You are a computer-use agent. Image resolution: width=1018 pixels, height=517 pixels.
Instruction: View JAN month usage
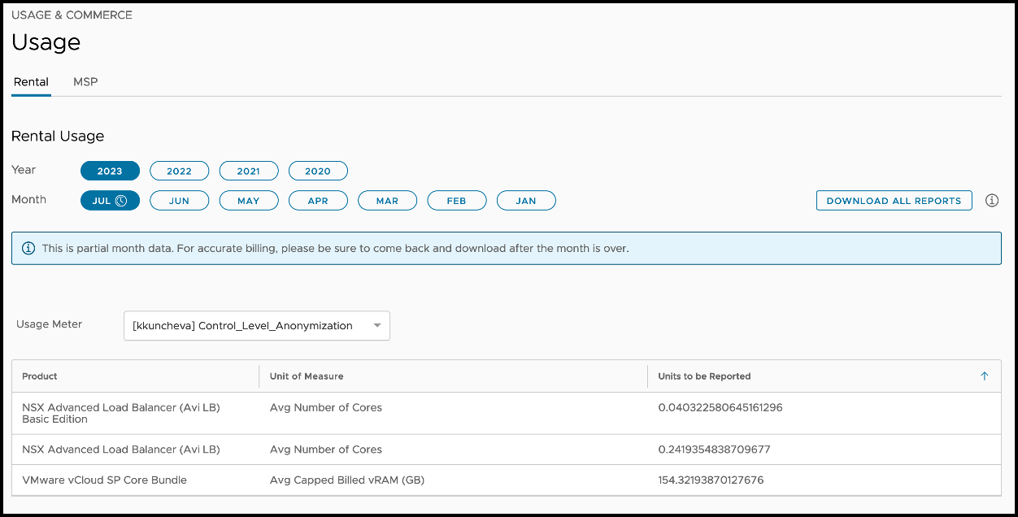[x=526, y=201]
